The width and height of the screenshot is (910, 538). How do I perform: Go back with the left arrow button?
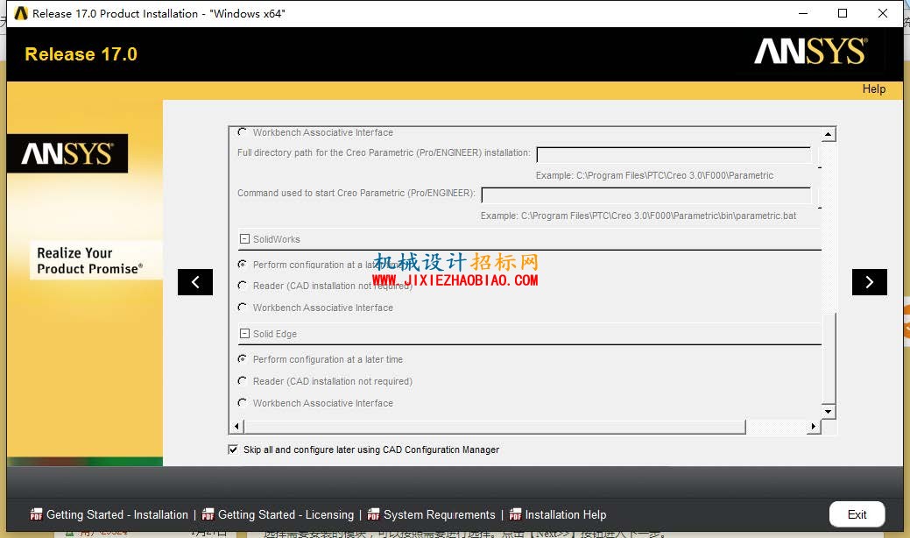(195, 282)
